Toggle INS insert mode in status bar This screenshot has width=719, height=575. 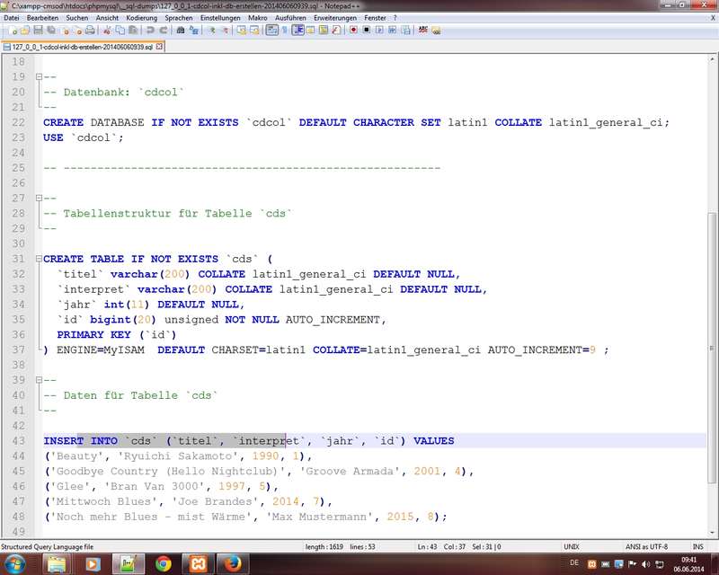click(x=697, y=546)
